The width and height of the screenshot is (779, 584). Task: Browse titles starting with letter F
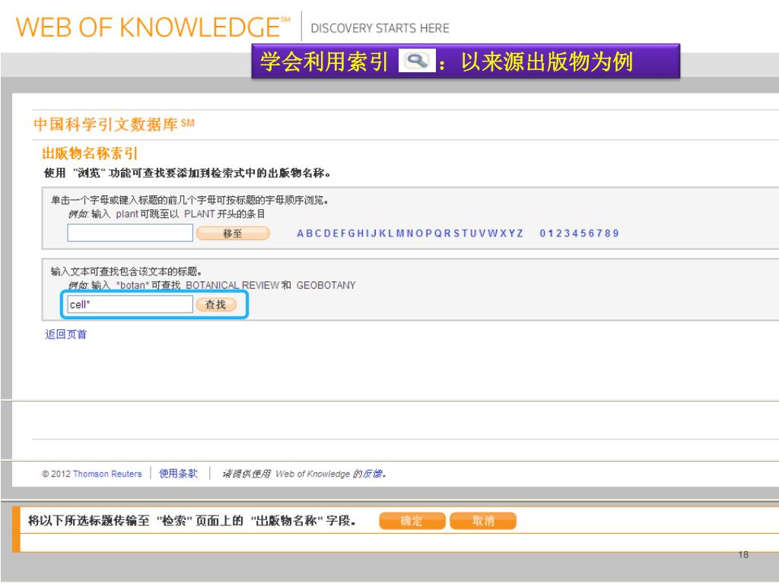tap(343, 233)
